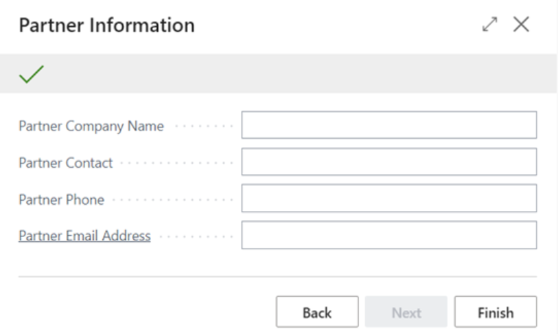Screen dimensions: 558x334
Task: Expand the Partner Information dialog to full screen
Action: [489, 25]
